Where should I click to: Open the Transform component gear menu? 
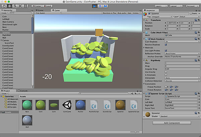tap(198, 20)
